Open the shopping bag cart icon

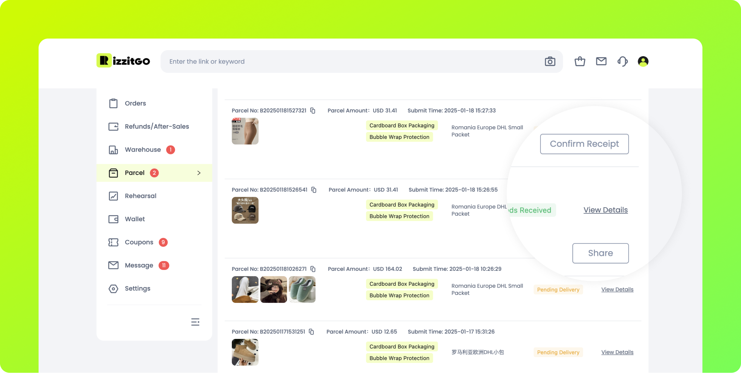point(580,61)
